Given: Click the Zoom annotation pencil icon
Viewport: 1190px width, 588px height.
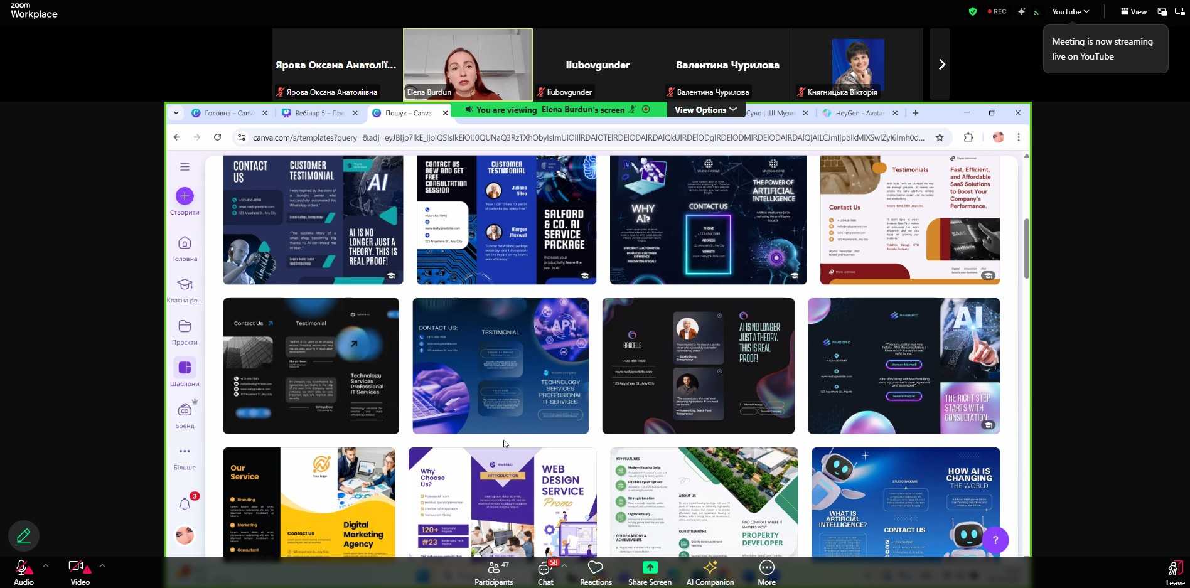Looking at the screenshot, I should [x=24, y=536].
